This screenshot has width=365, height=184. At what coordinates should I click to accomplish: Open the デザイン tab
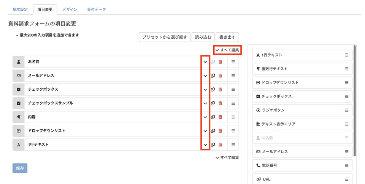pos(70,9)
